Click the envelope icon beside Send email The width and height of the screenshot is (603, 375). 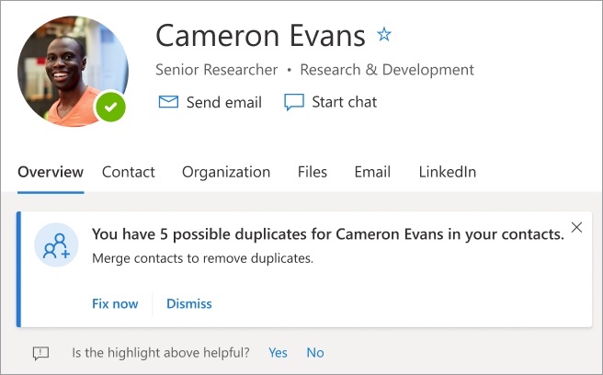point(168,102)
